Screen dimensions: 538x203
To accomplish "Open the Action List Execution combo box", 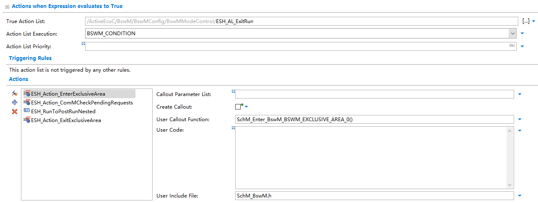I will [301, 34].
